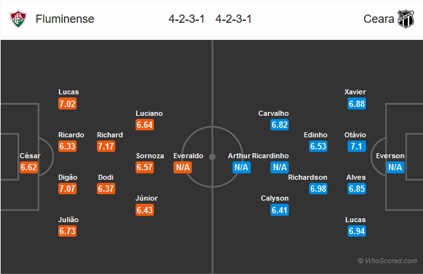Select Otávio's 7.1 rating badge
The width and height of the screenshot is (423, 274).
357,146
